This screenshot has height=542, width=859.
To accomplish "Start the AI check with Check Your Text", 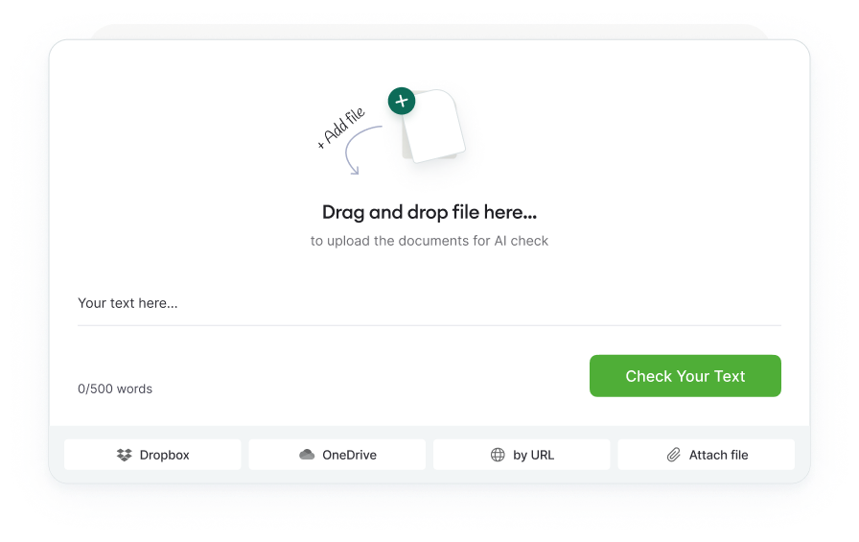I will pos(685,376).
